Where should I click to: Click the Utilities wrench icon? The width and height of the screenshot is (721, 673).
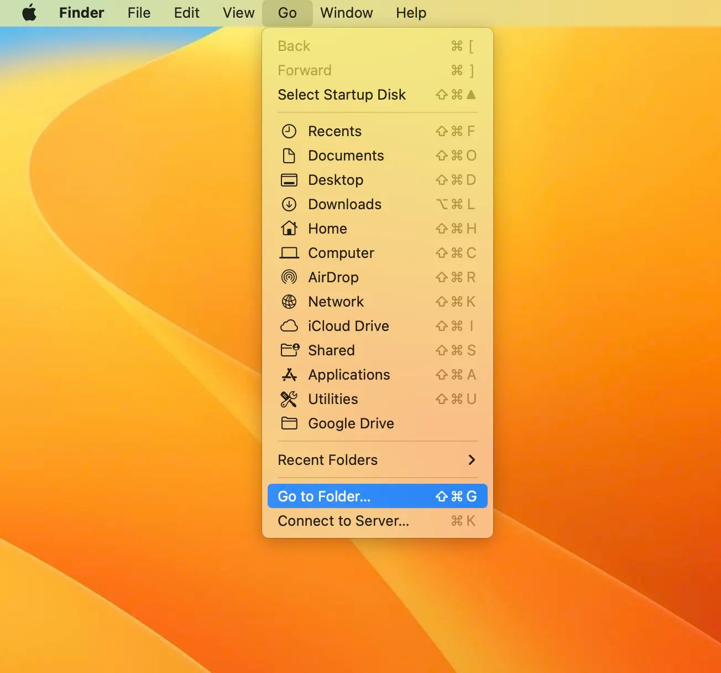(x=289, y=399)
